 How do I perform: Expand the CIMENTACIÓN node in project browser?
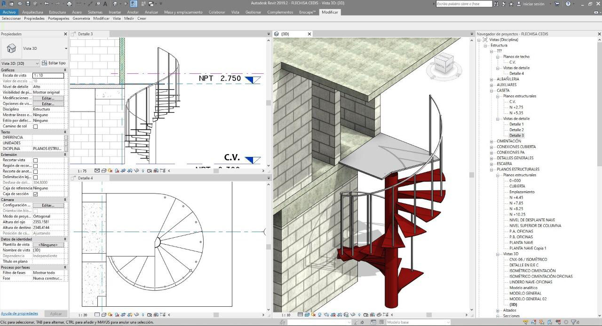[x=492, y=141]
